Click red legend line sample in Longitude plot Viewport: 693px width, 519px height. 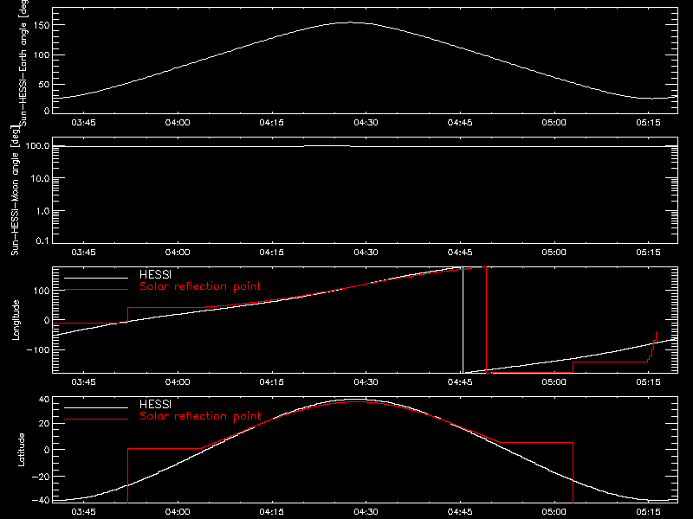click(x=96, y=290)
